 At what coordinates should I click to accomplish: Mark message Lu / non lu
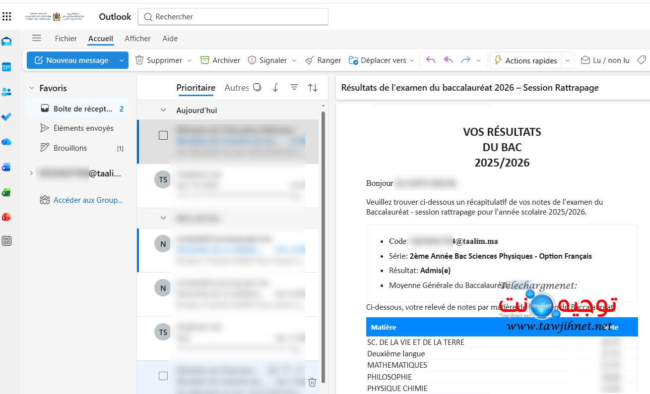click(605, 60)
